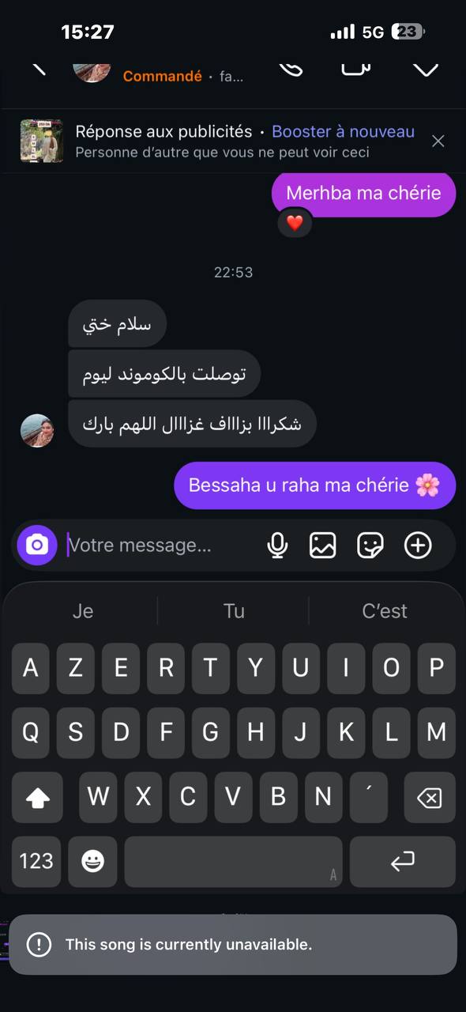
Task: Open the ad thumbnail in the banner
Action: (42, 141)
